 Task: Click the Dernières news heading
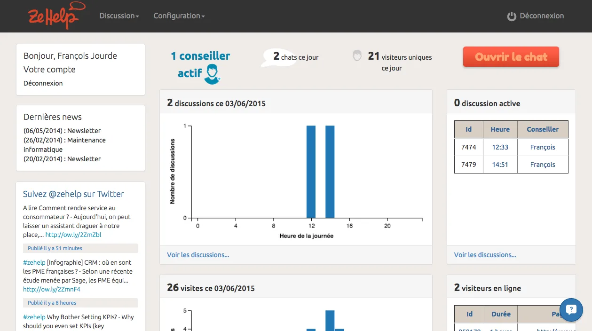tap(53, 117)
